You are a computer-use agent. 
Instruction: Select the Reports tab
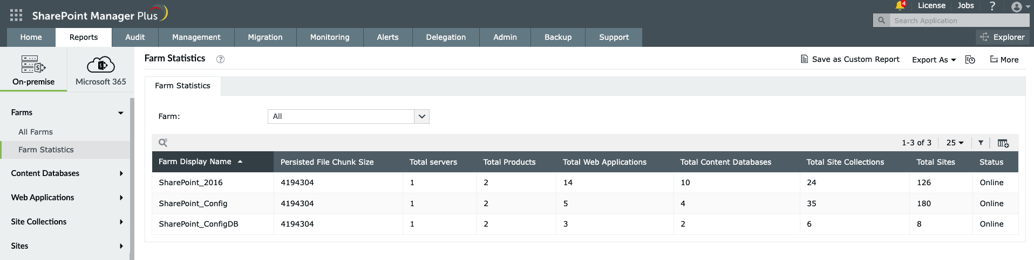point(84,37)
